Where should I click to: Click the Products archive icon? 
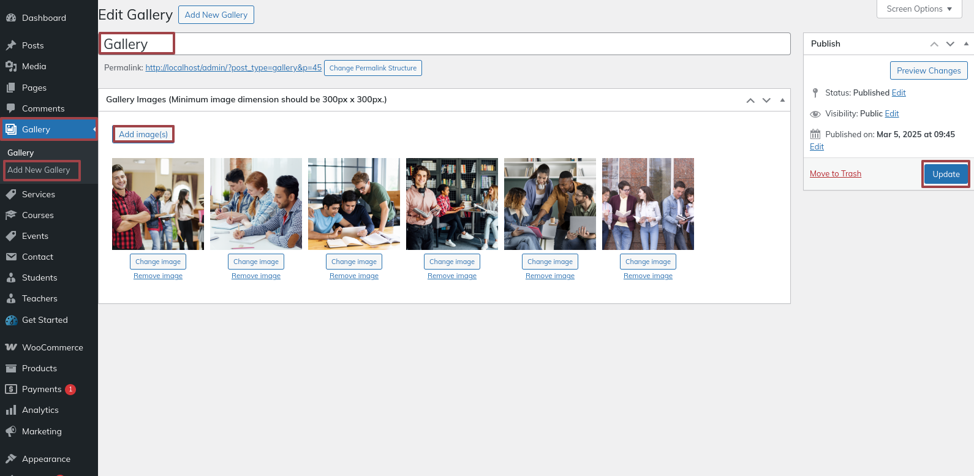pyautogui.click(x=11, y=368)
